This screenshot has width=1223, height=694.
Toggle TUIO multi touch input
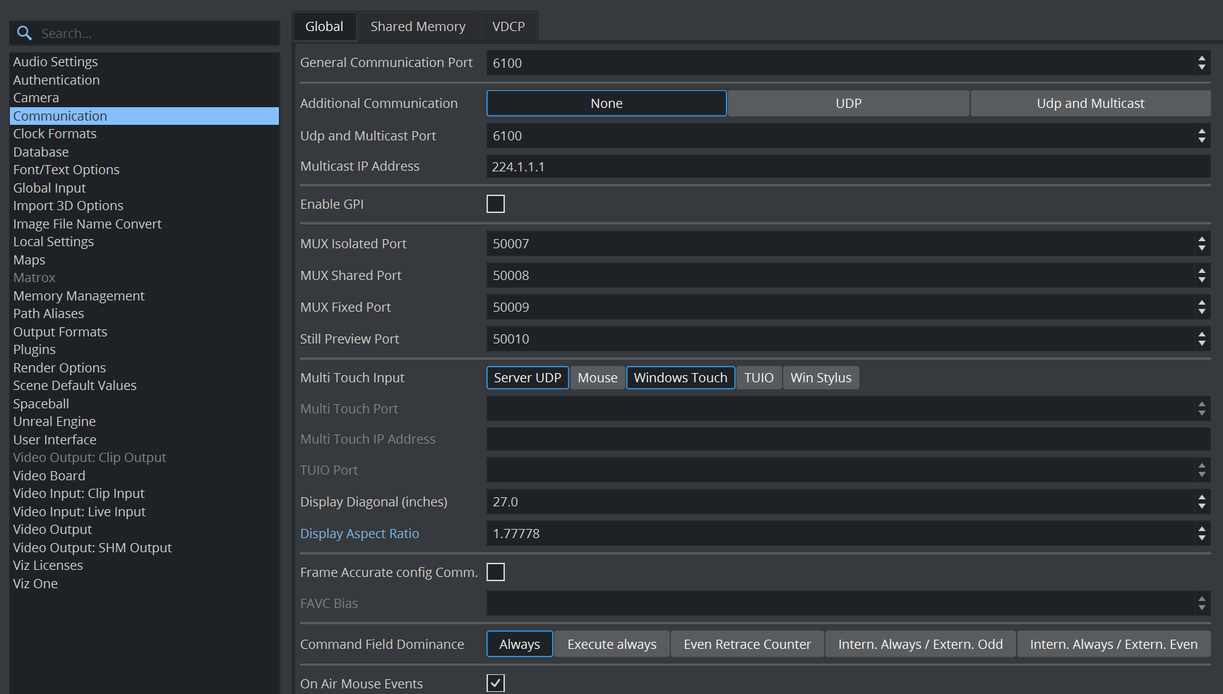click(758, 378)
